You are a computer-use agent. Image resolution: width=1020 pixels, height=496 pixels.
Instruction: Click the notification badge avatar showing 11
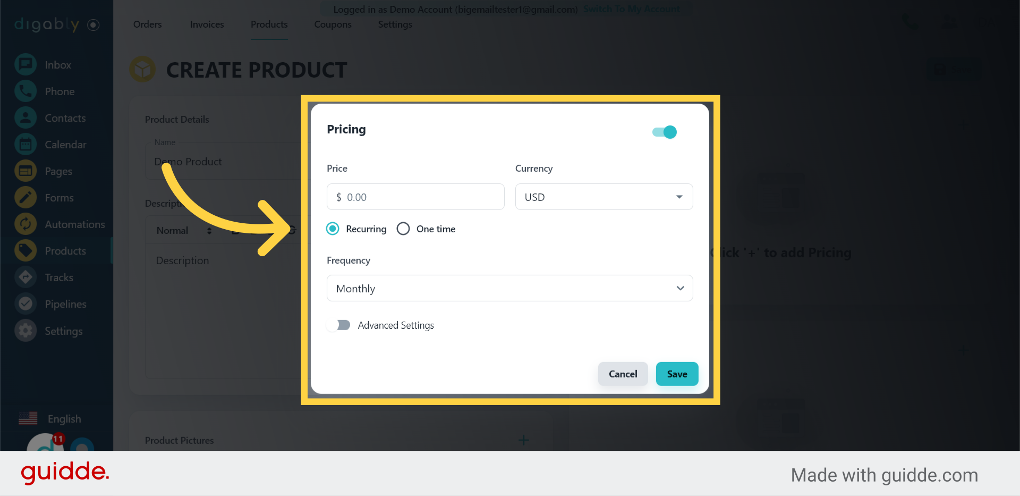pos(46,442)
